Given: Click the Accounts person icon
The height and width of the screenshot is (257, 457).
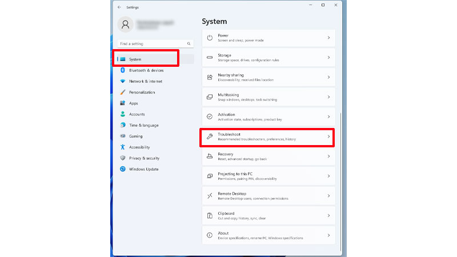Looking at the screenshot, I should [x=123, y=114].
